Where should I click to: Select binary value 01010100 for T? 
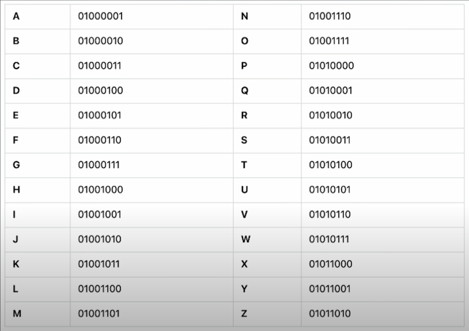click(x=330, y=165)
